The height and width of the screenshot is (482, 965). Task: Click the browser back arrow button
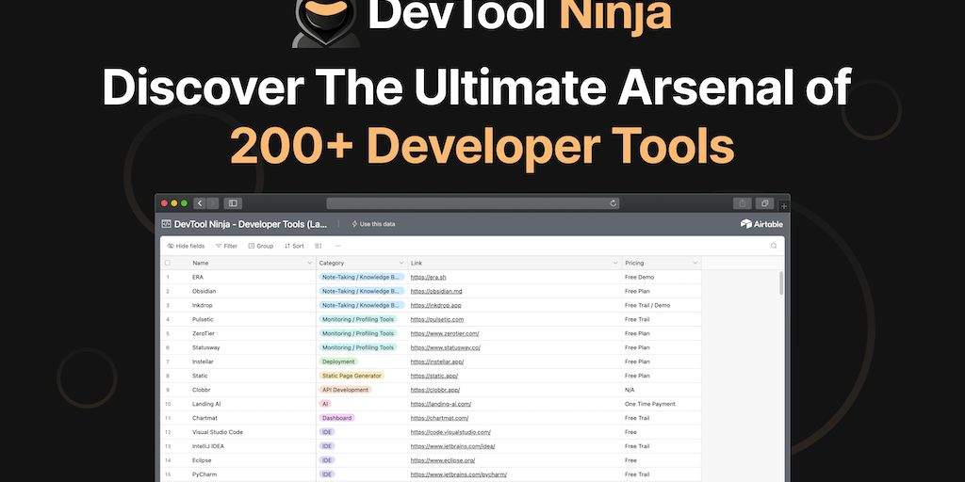pos(200,203)
